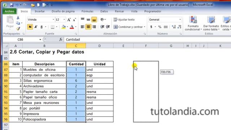The image size is (231, 130).
Task: Click cell containing Sillas ergonomica
Action: pos(44,81)
